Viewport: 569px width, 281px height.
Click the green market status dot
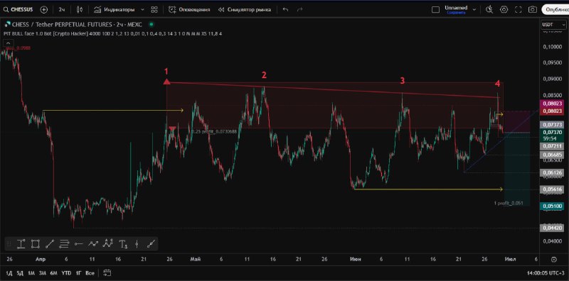pyautogui.click(x=151, y=25)
